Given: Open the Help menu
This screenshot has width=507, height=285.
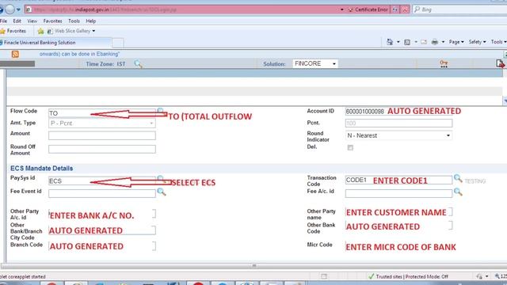Looking at the screenshot, I should (x=91, y=21).
